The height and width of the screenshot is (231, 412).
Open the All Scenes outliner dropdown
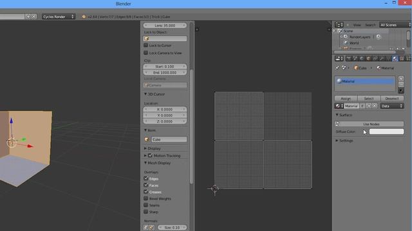coord(395,25)
